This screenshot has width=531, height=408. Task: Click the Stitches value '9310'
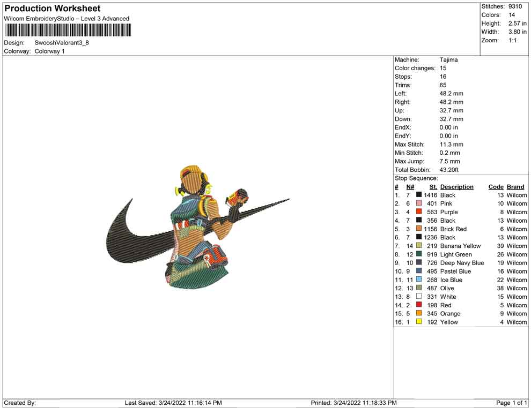pos(515,6)
